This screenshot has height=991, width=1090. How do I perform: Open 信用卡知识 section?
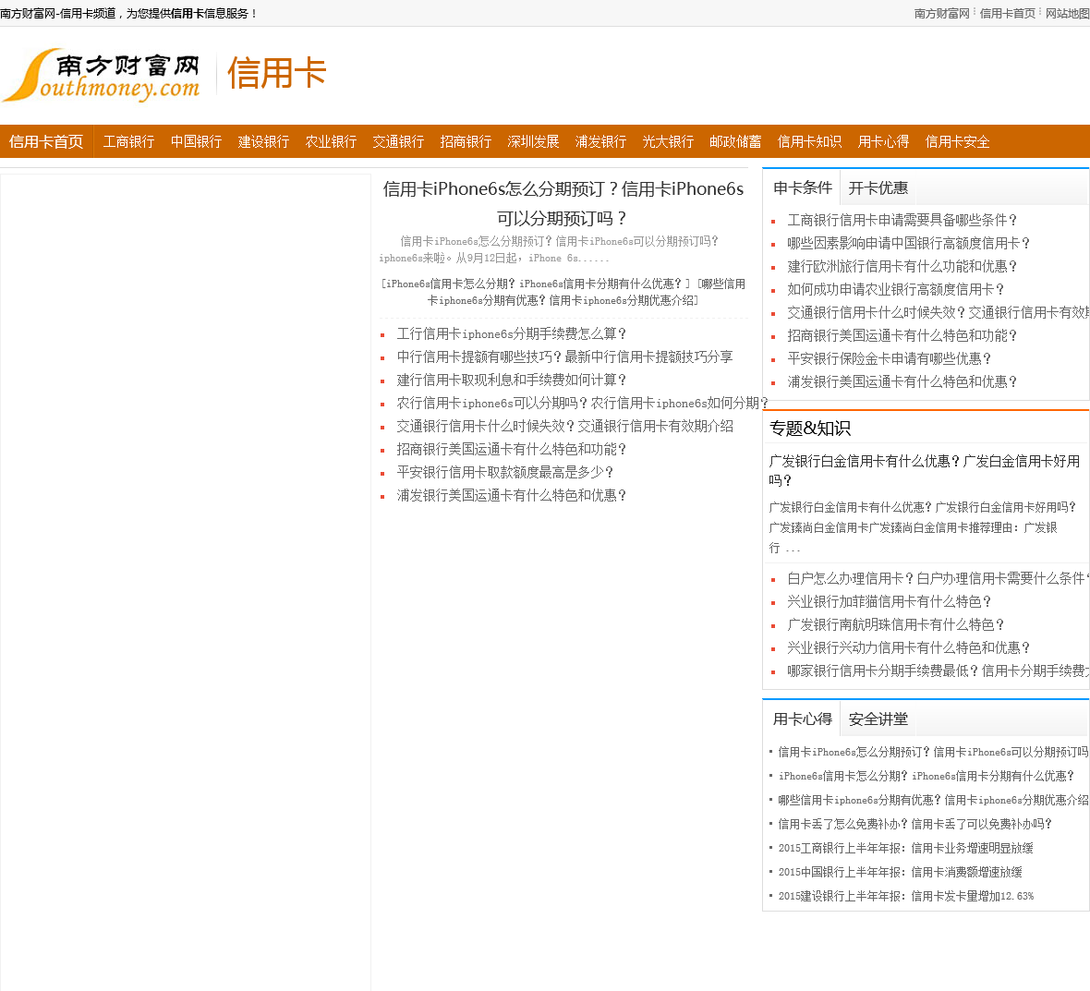point(809,142)
